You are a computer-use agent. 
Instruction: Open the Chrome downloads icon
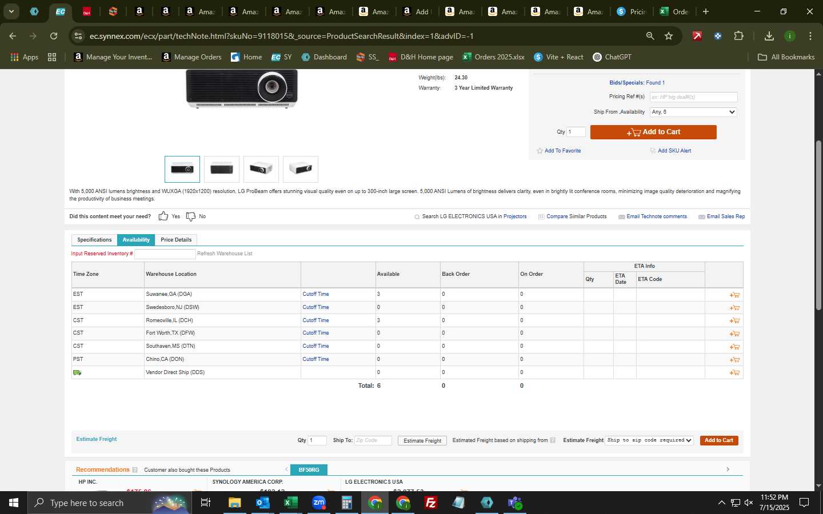pos(769,36)
